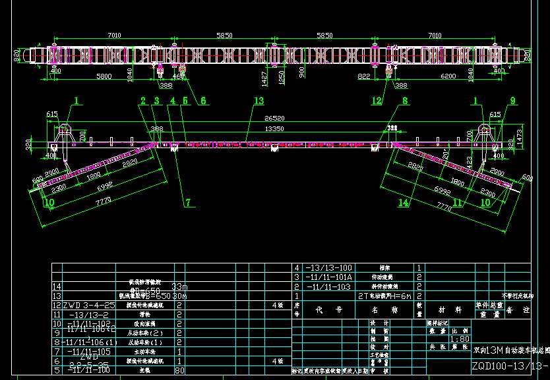The image size is (550, 380).
Task: Select the 1427 vertical dimension text
Action: (x=264, y=79)
